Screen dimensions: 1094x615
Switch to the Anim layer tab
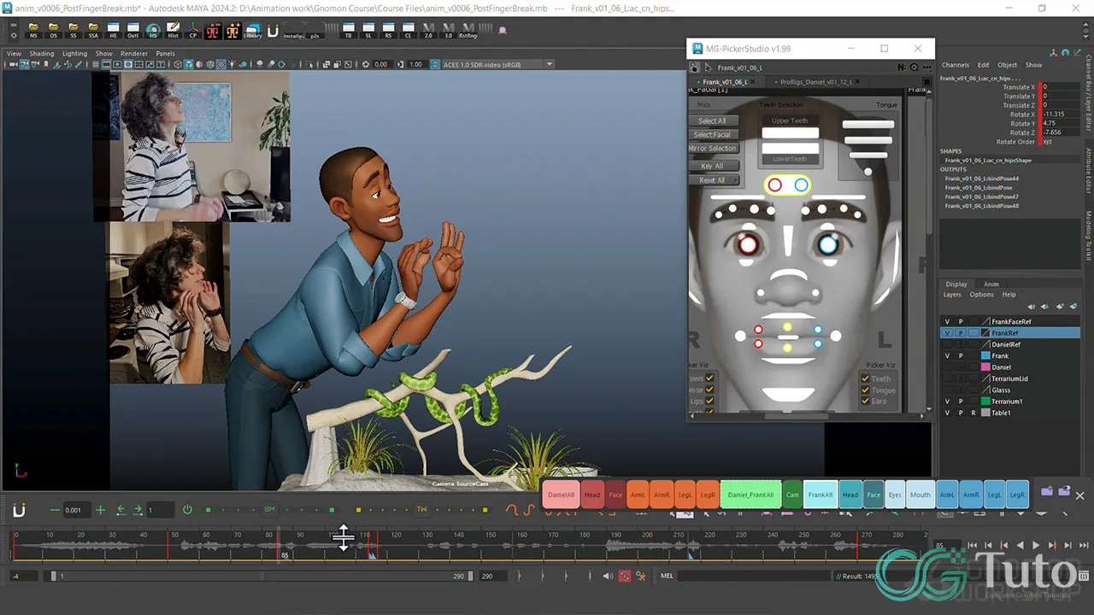(991, 284)
